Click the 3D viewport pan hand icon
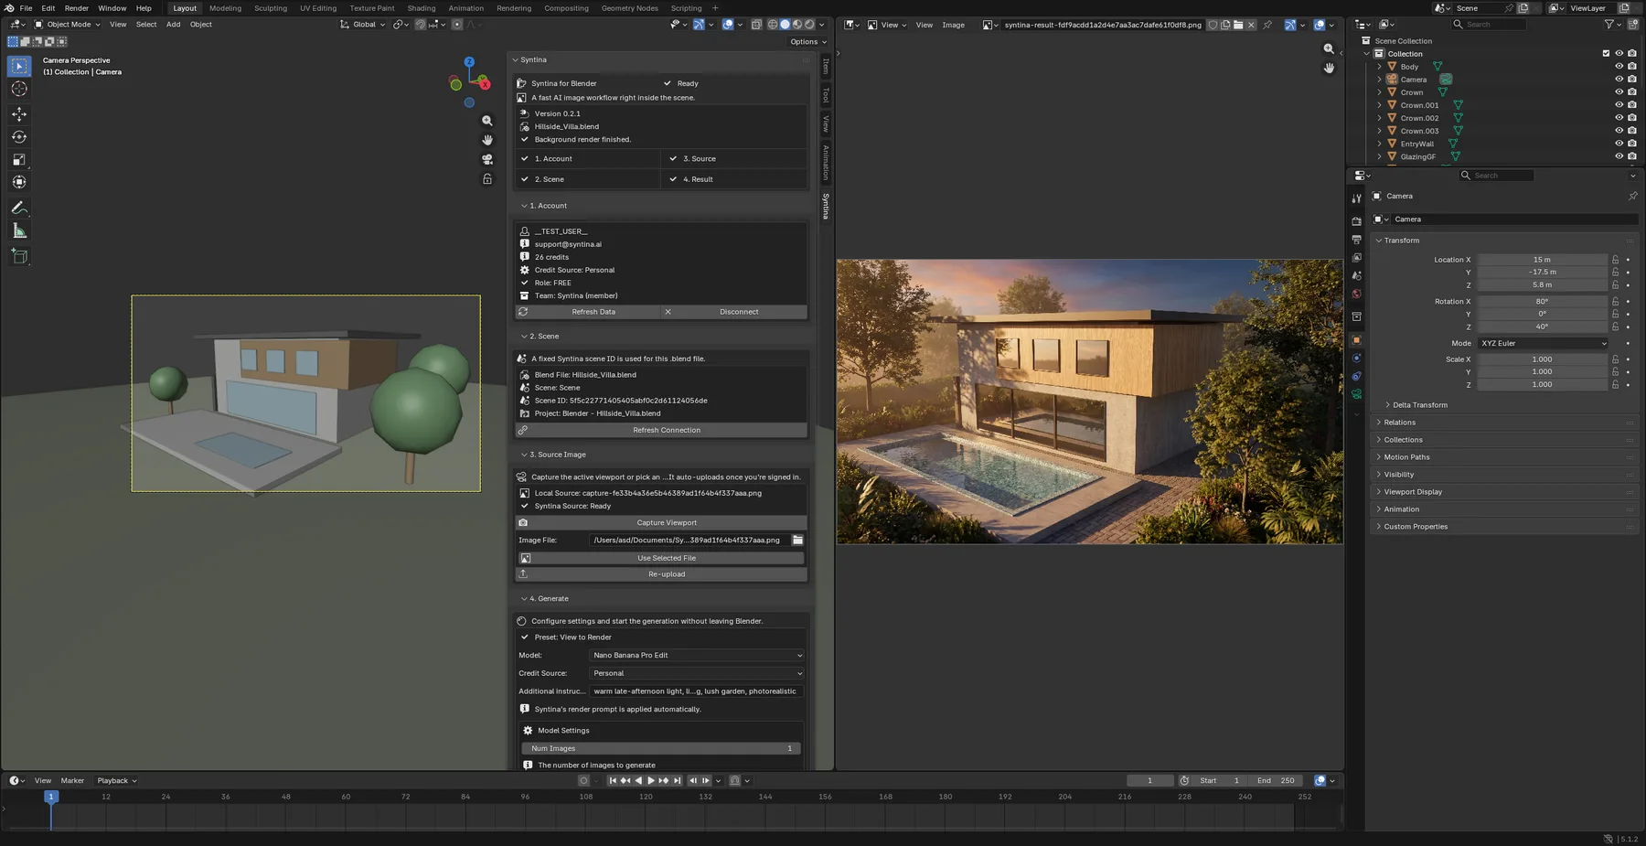This screenshot has height=846, width=1646. (x=487, y=140)
